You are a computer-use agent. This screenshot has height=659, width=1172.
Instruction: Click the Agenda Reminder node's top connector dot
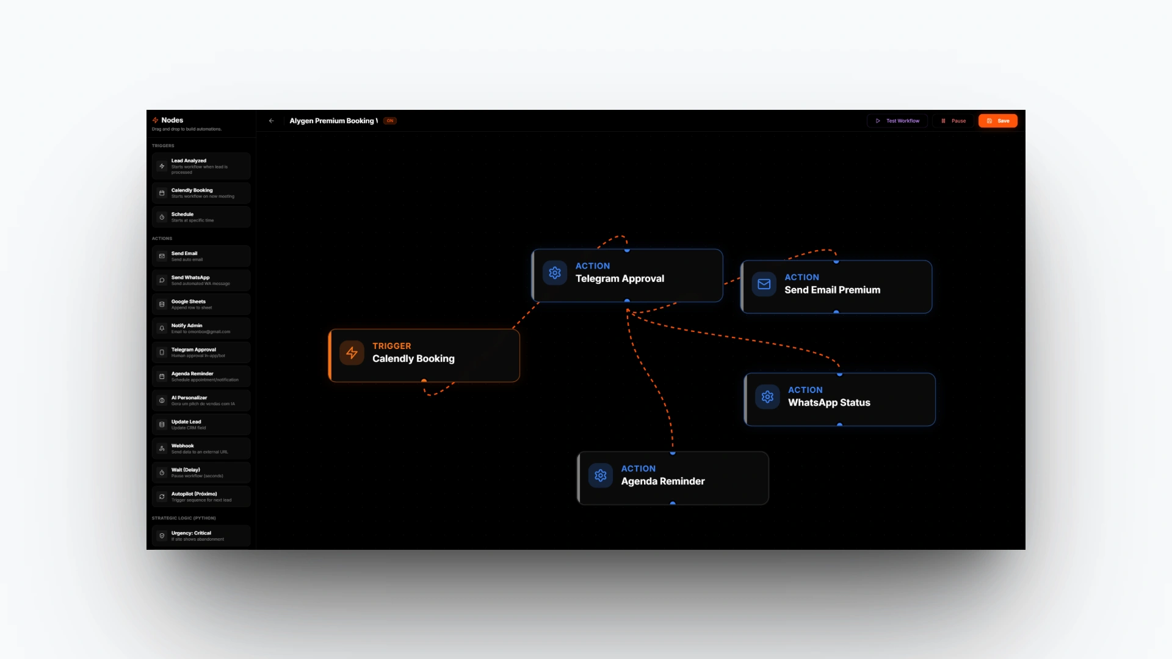click(673, 453)
